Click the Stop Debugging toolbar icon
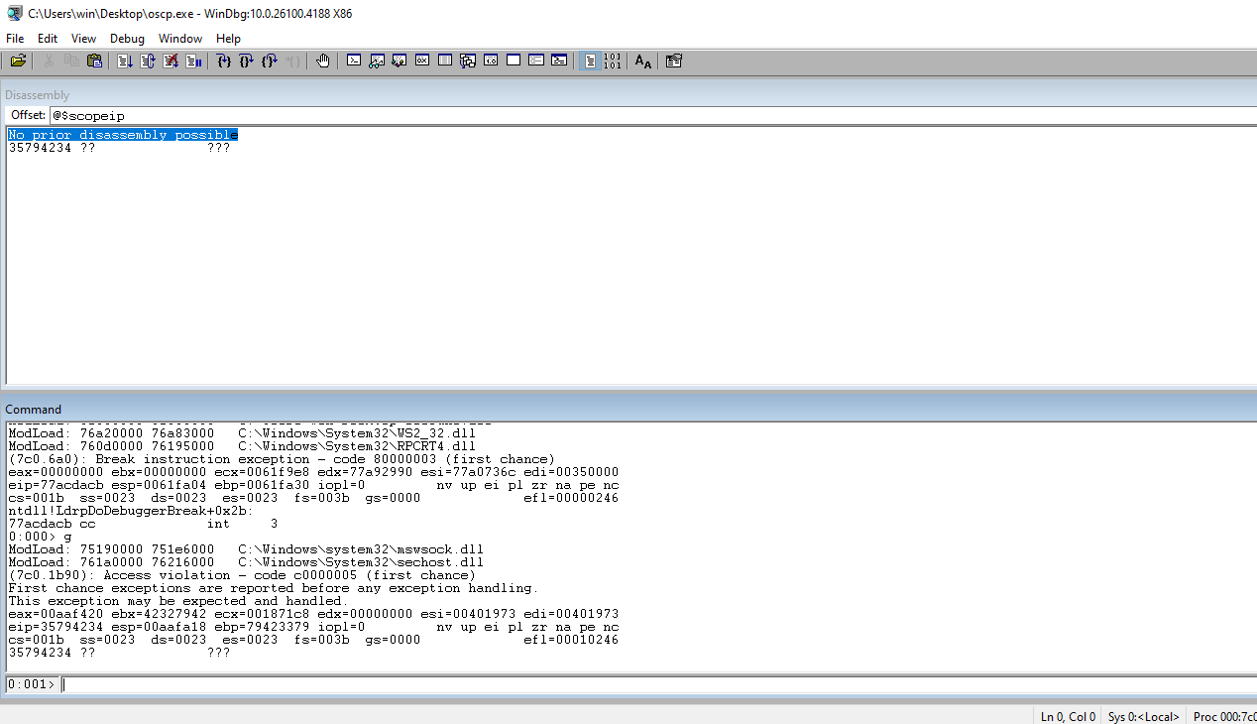Image resolution: width=1257 pixels, height=724 pixels. 171,61
